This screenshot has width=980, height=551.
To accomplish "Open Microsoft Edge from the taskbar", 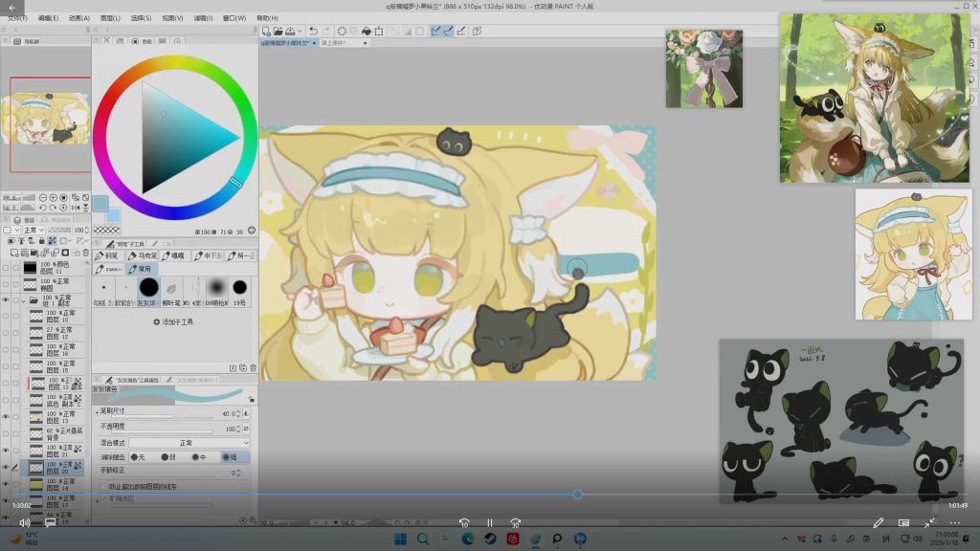I will 467,539.
